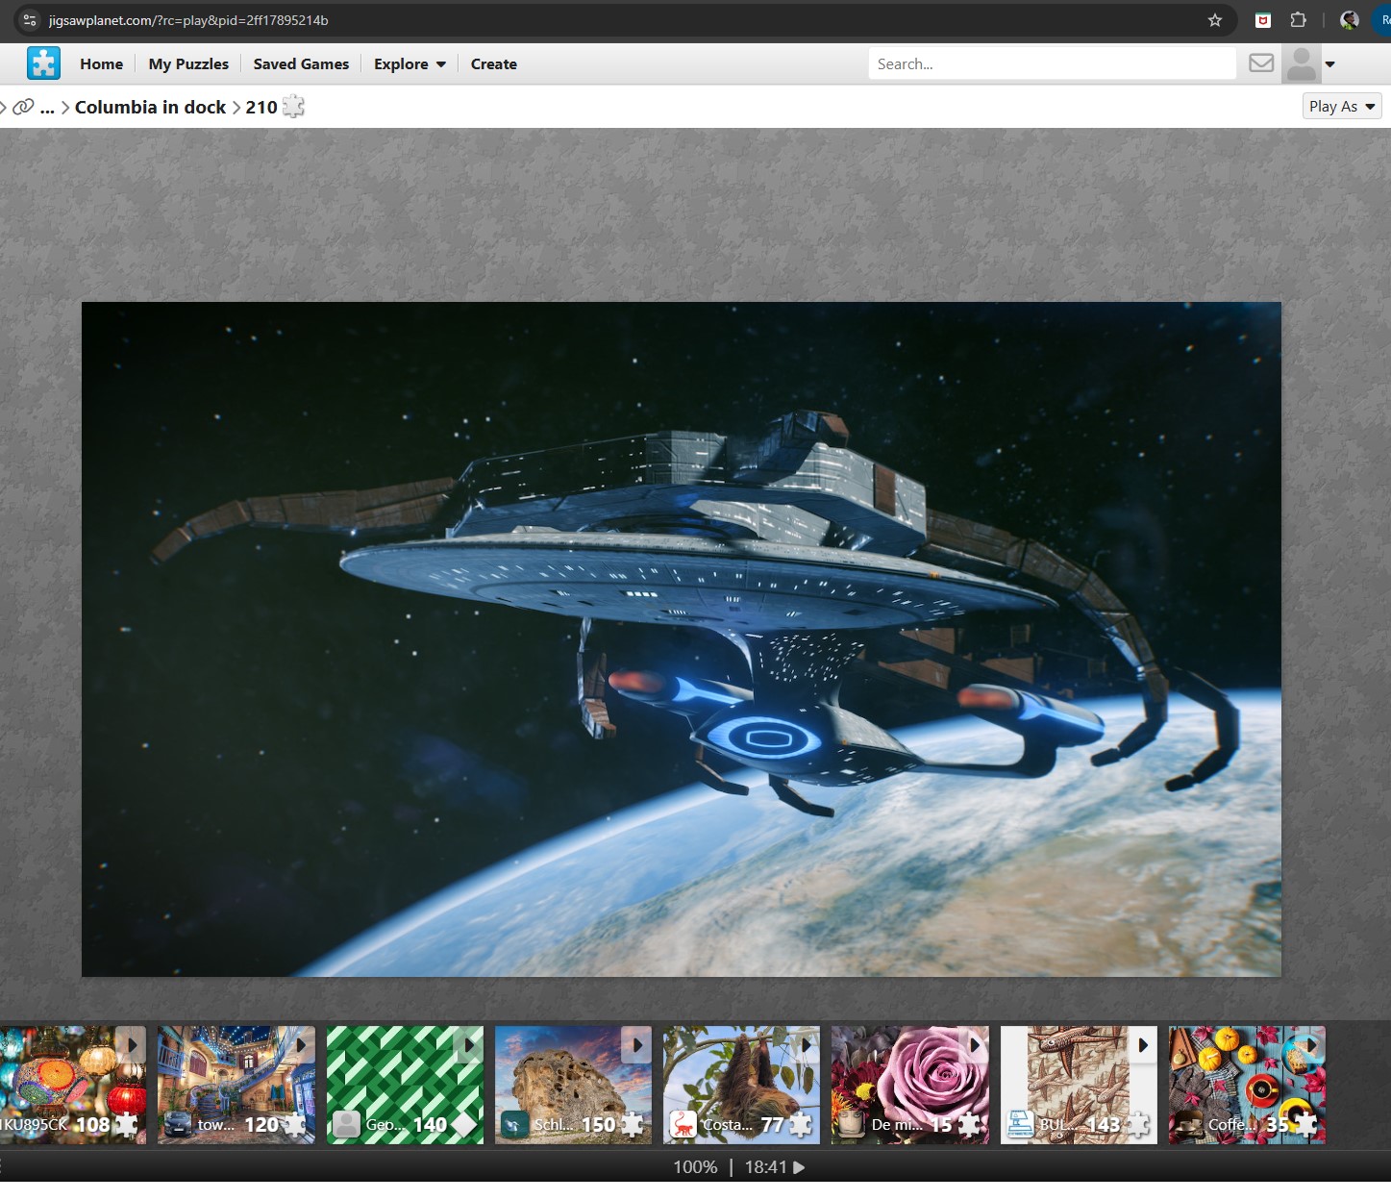Select the jigsawplanet.com address bar URL
The width and height of the screenshot is (1391, 1200).
188,20
